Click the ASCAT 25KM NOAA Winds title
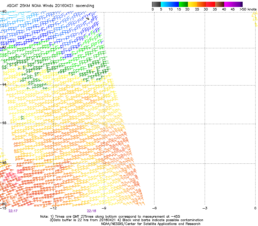Screen dimensions: 258x226 [50, 6]
